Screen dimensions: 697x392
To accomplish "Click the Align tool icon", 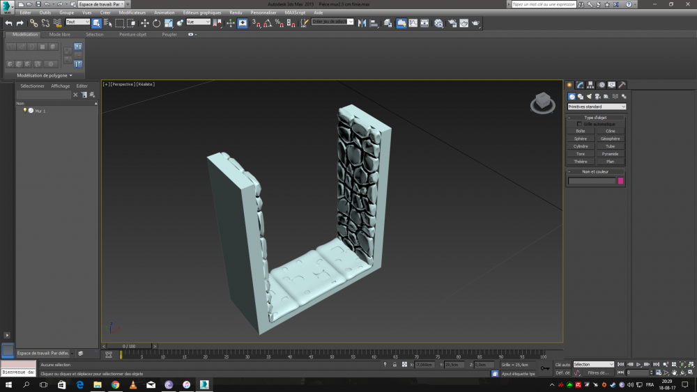I will point(374,23).
